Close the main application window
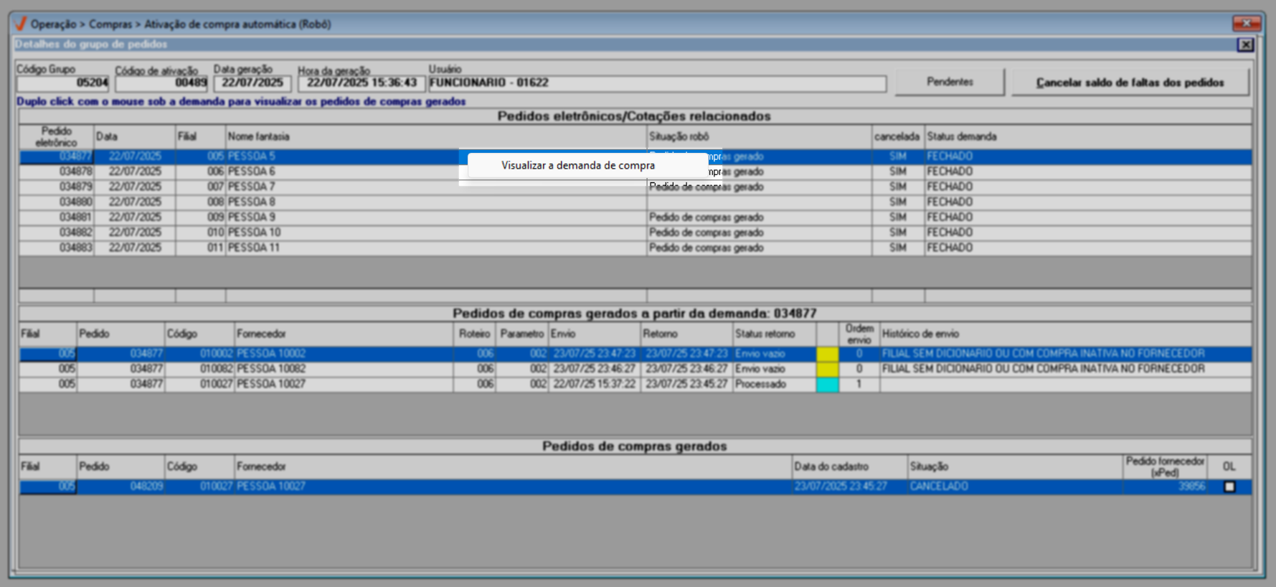 (1246, 24)
